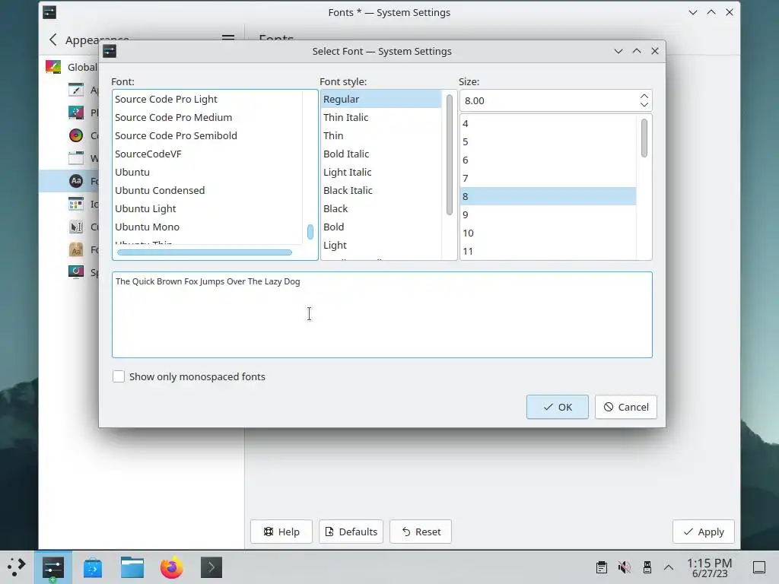
Task: Open Window Decorations sidebar icon
Action: [x=76, y=158]
